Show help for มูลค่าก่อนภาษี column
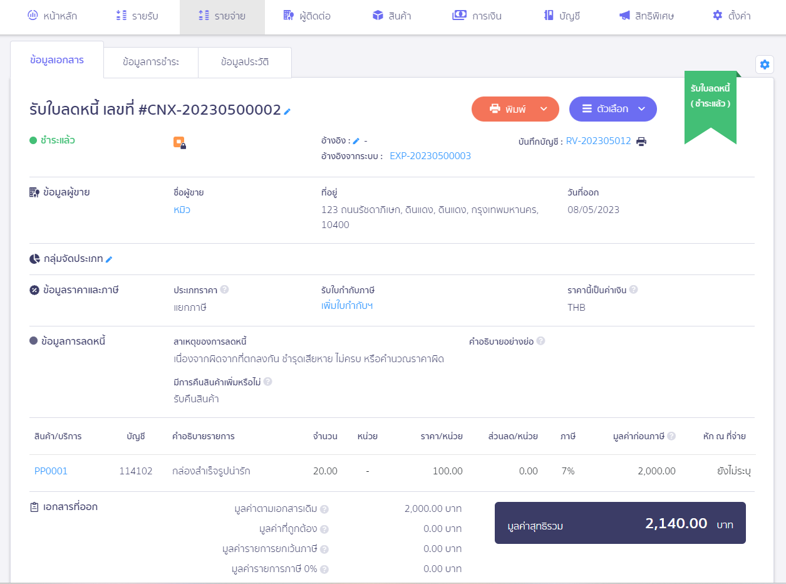The height and width of the screenshot is (584, 786). coord(671,436)
